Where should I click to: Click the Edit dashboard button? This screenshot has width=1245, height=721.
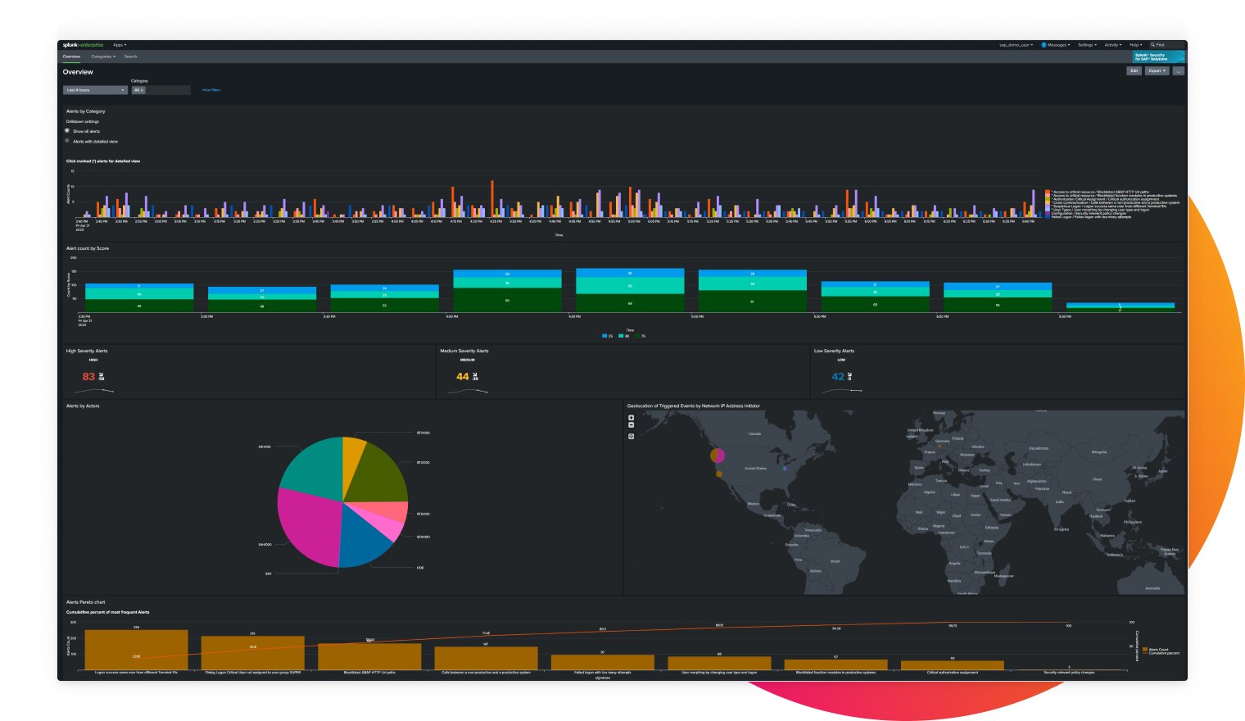pyautogui.click(x=1133, y=71)
